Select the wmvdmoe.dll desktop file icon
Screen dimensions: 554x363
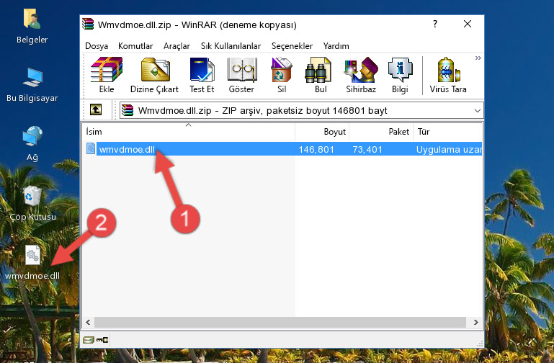point(32,263)
